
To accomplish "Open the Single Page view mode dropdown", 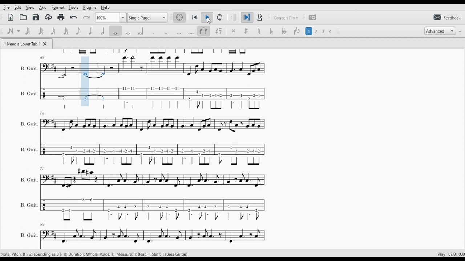I will [147, 17].
